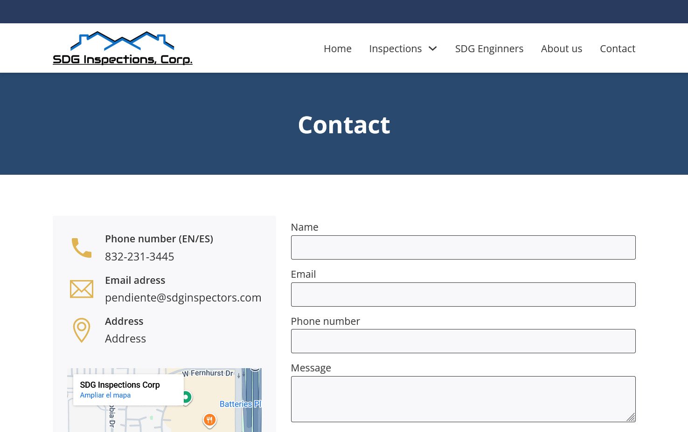
Task: Open the 'Ampliar el mapa' link
Action: click(x=105, y=395)
